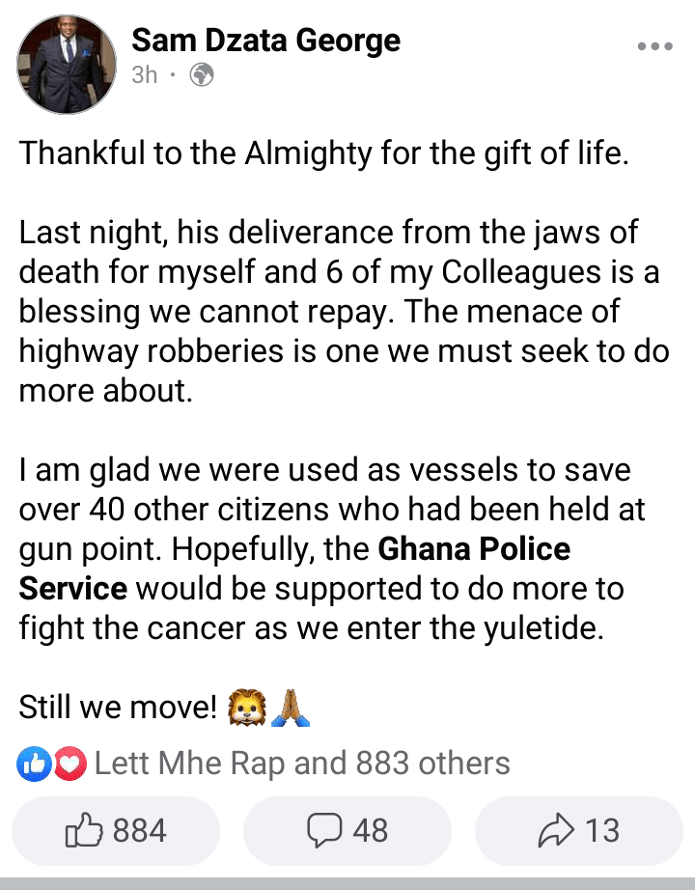Tap the red heart reaction icon
The height and width of the screenshot is (890, 695).
point(69,764)
